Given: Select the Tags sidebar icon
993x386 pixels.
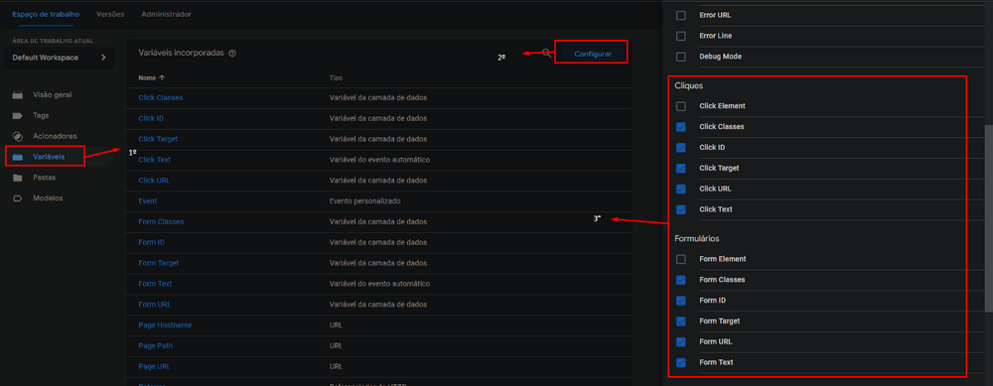Looking at the screenshot, I should (18, 116).
